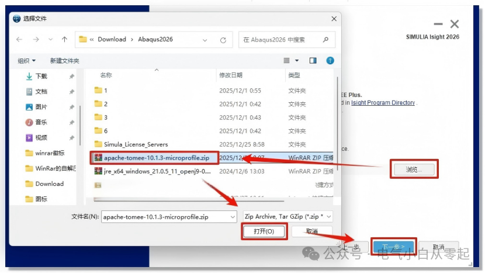This screenshot has width=485, height=273.
Task: Click 取消 in the Isight installer
Action: pyautogui.click(x=438, y=247)
